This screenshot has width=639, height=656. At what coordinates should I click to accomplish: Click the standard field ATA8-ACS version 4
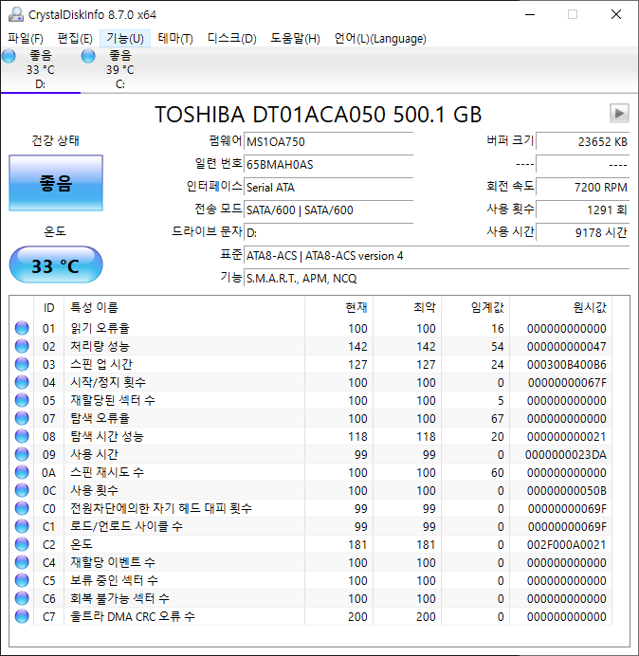coord(436,255)
